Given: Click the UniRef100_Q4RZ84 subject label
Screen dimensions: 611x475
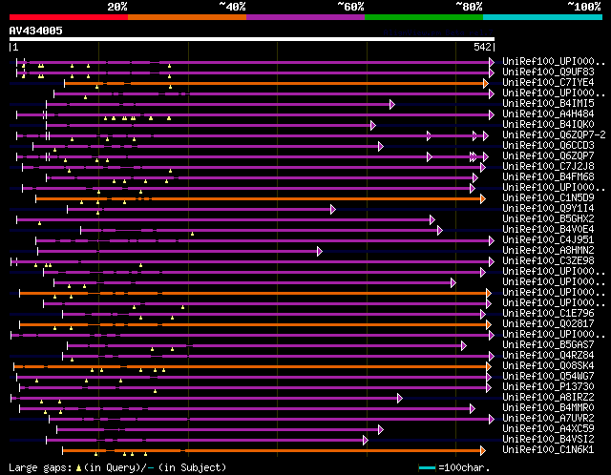Looking at the screenshot, I should tap(548, 356).
